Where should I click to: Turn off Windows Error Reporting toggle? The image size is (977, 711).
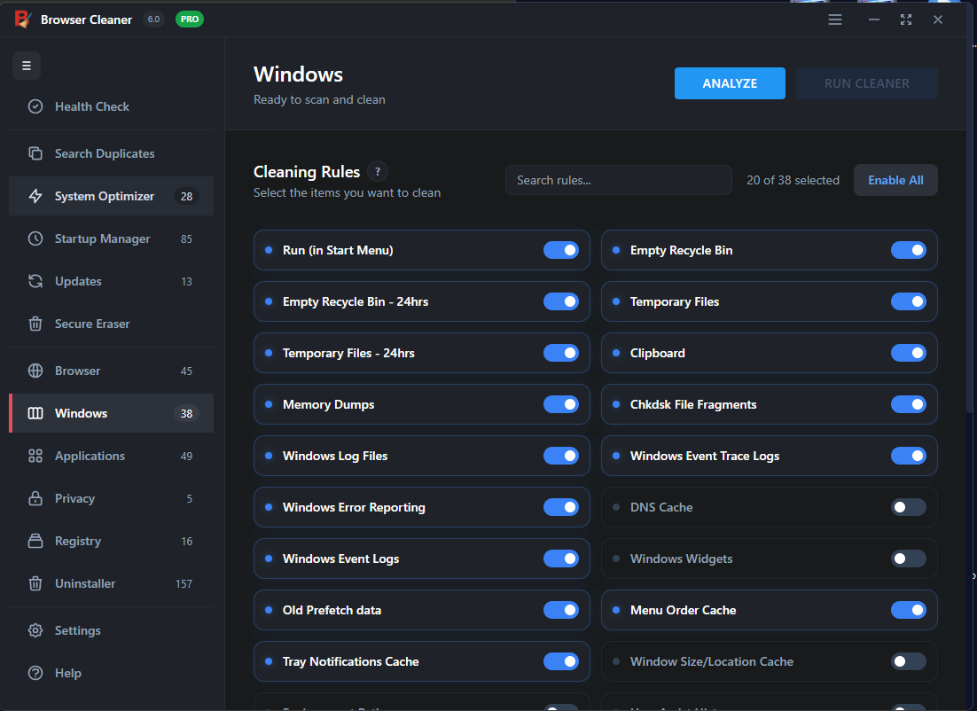tap(560, 507)
